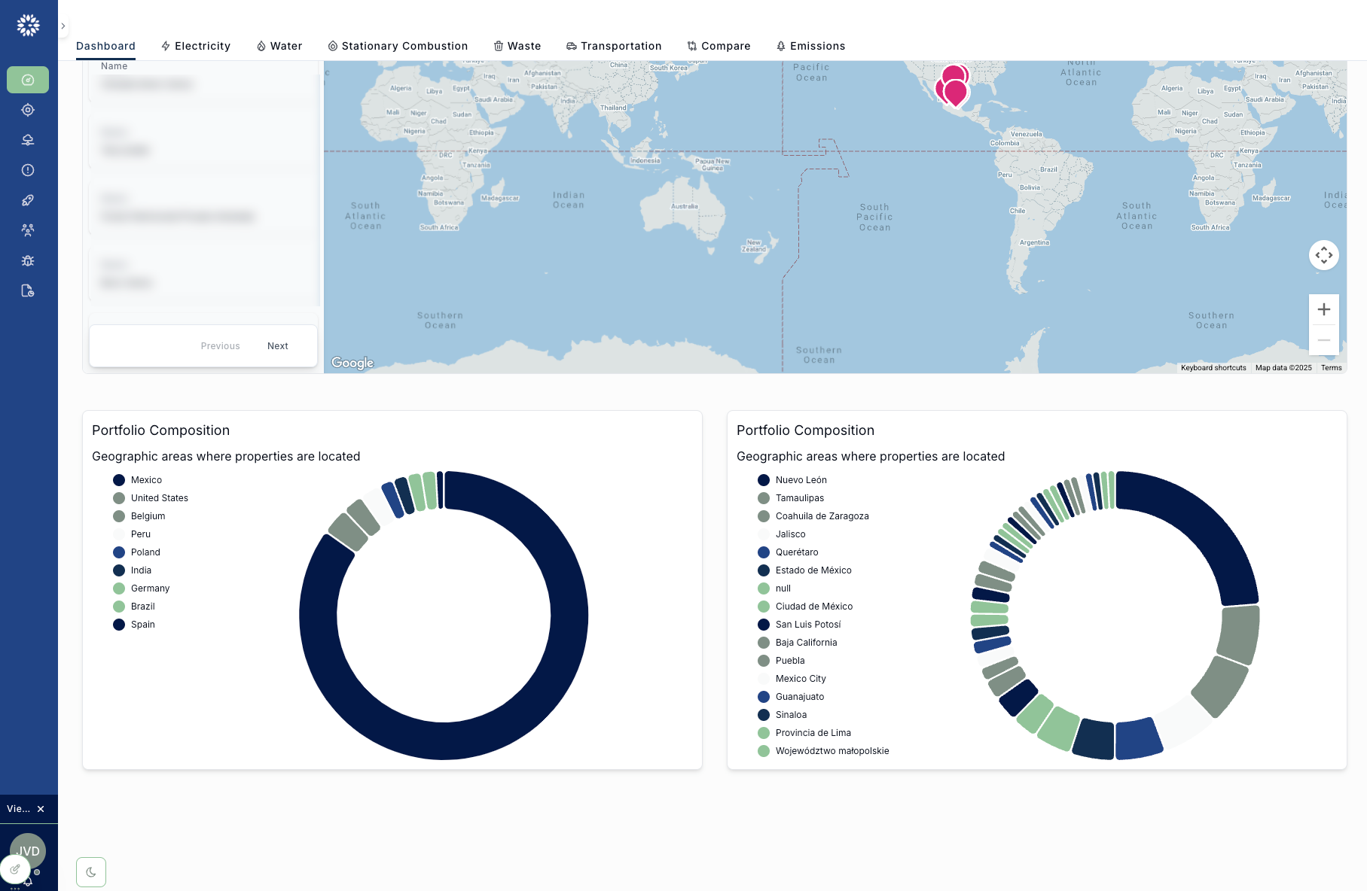Screen dimensions: 1367x891
Task: Toggle dark mode with the moon button
Action: pyautogui.click(x=91, y=871)
